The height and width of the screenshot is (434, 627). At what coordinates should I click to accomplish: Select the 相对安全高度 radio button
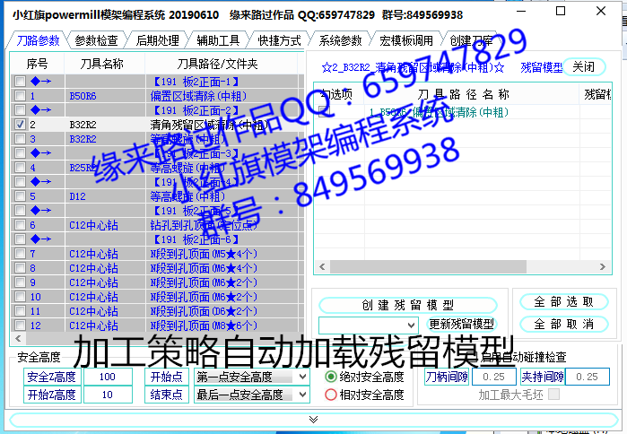click(331, 395)
